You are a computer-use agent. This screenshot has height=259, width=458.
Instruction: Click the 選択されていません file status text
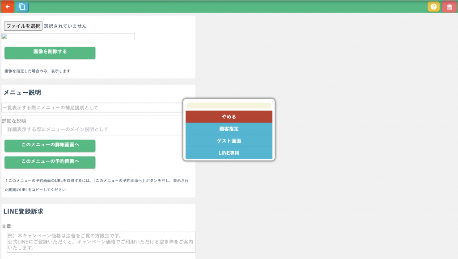pyautogui.click(x=65, y=26)
